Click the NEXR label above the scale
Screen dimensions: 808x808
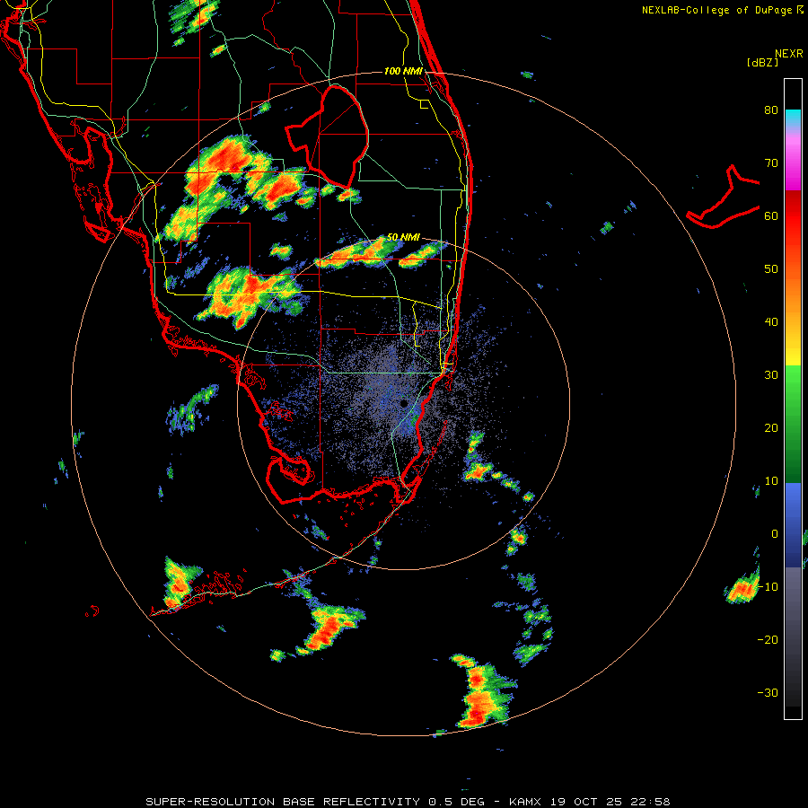point(788,54)
